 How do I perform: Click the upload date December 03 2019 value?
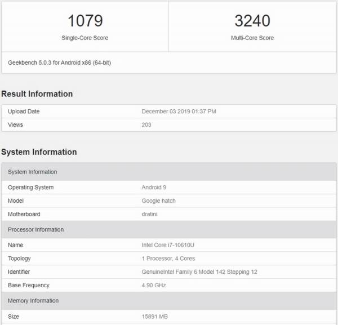pos(179,112)
